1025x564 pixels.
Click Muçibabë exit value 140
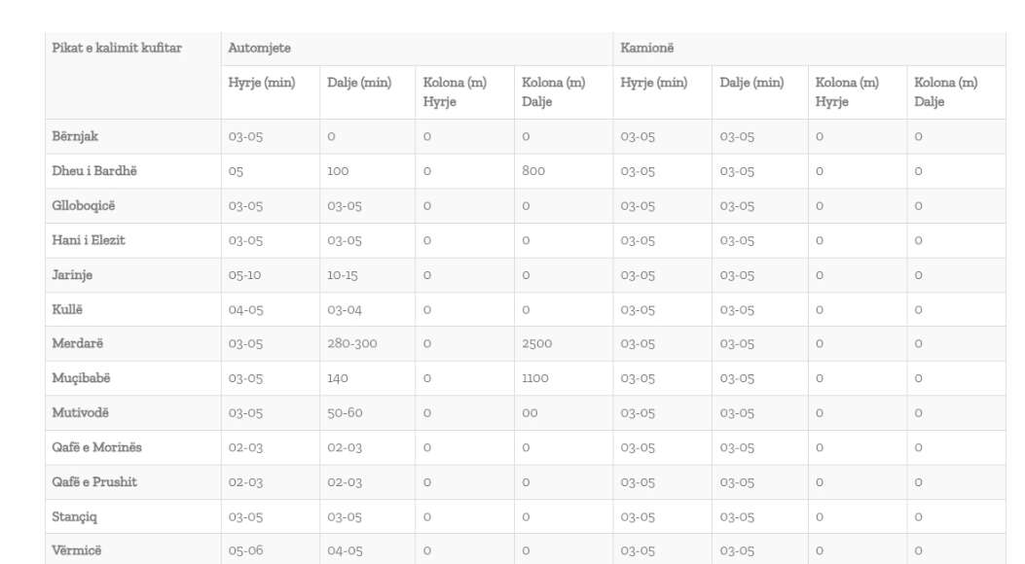tap(338, 378)
